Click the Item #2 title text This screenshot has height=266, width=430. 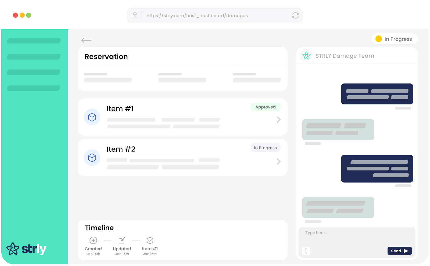pos(121,149)
